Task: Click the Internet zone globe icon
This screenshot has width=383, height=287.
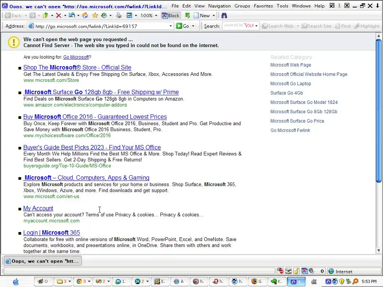Action: tap(331, 271)
